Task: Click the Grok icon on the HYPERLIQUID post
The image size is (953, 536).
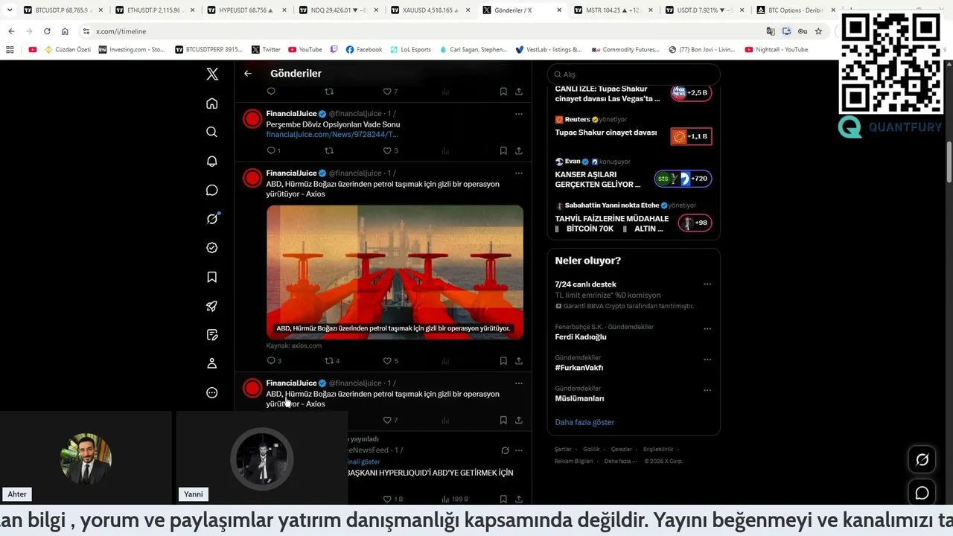Action: (x=505, y=450)
